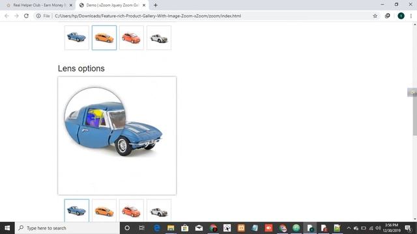The height and width of the screenshot is (234, 417).
Task: Select red car thumbnail below Lens options image
Action: pos(132,211)
